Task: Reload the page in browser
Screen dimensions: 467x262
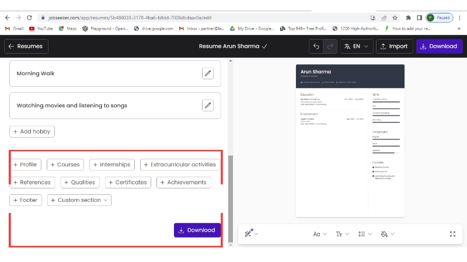Action: [x=30, y=18]
